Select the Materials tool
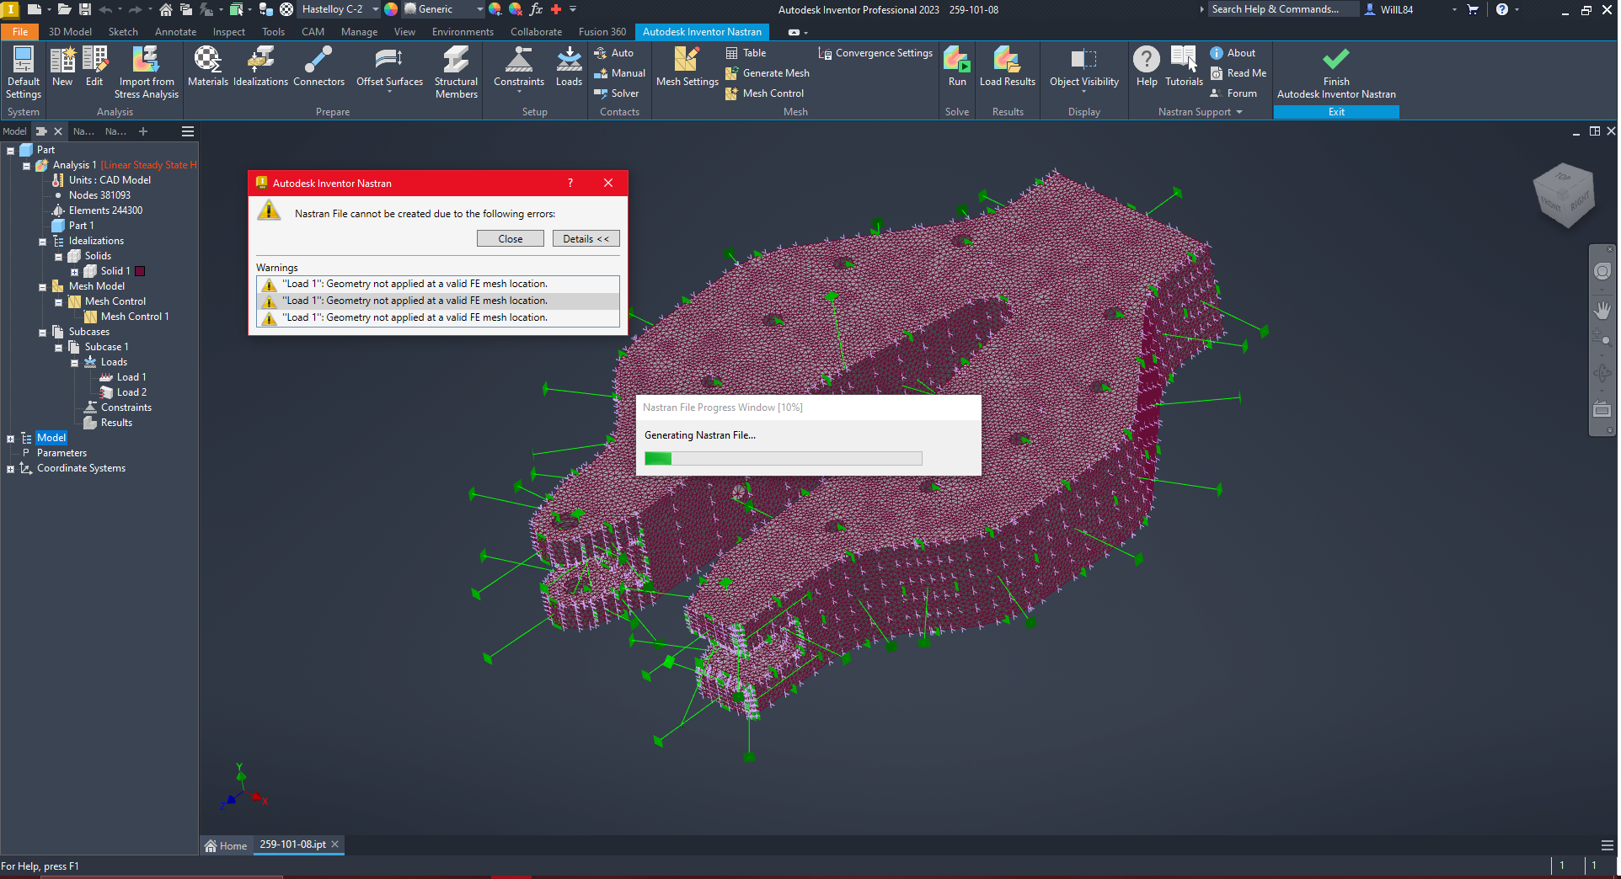 coord(208,67)
